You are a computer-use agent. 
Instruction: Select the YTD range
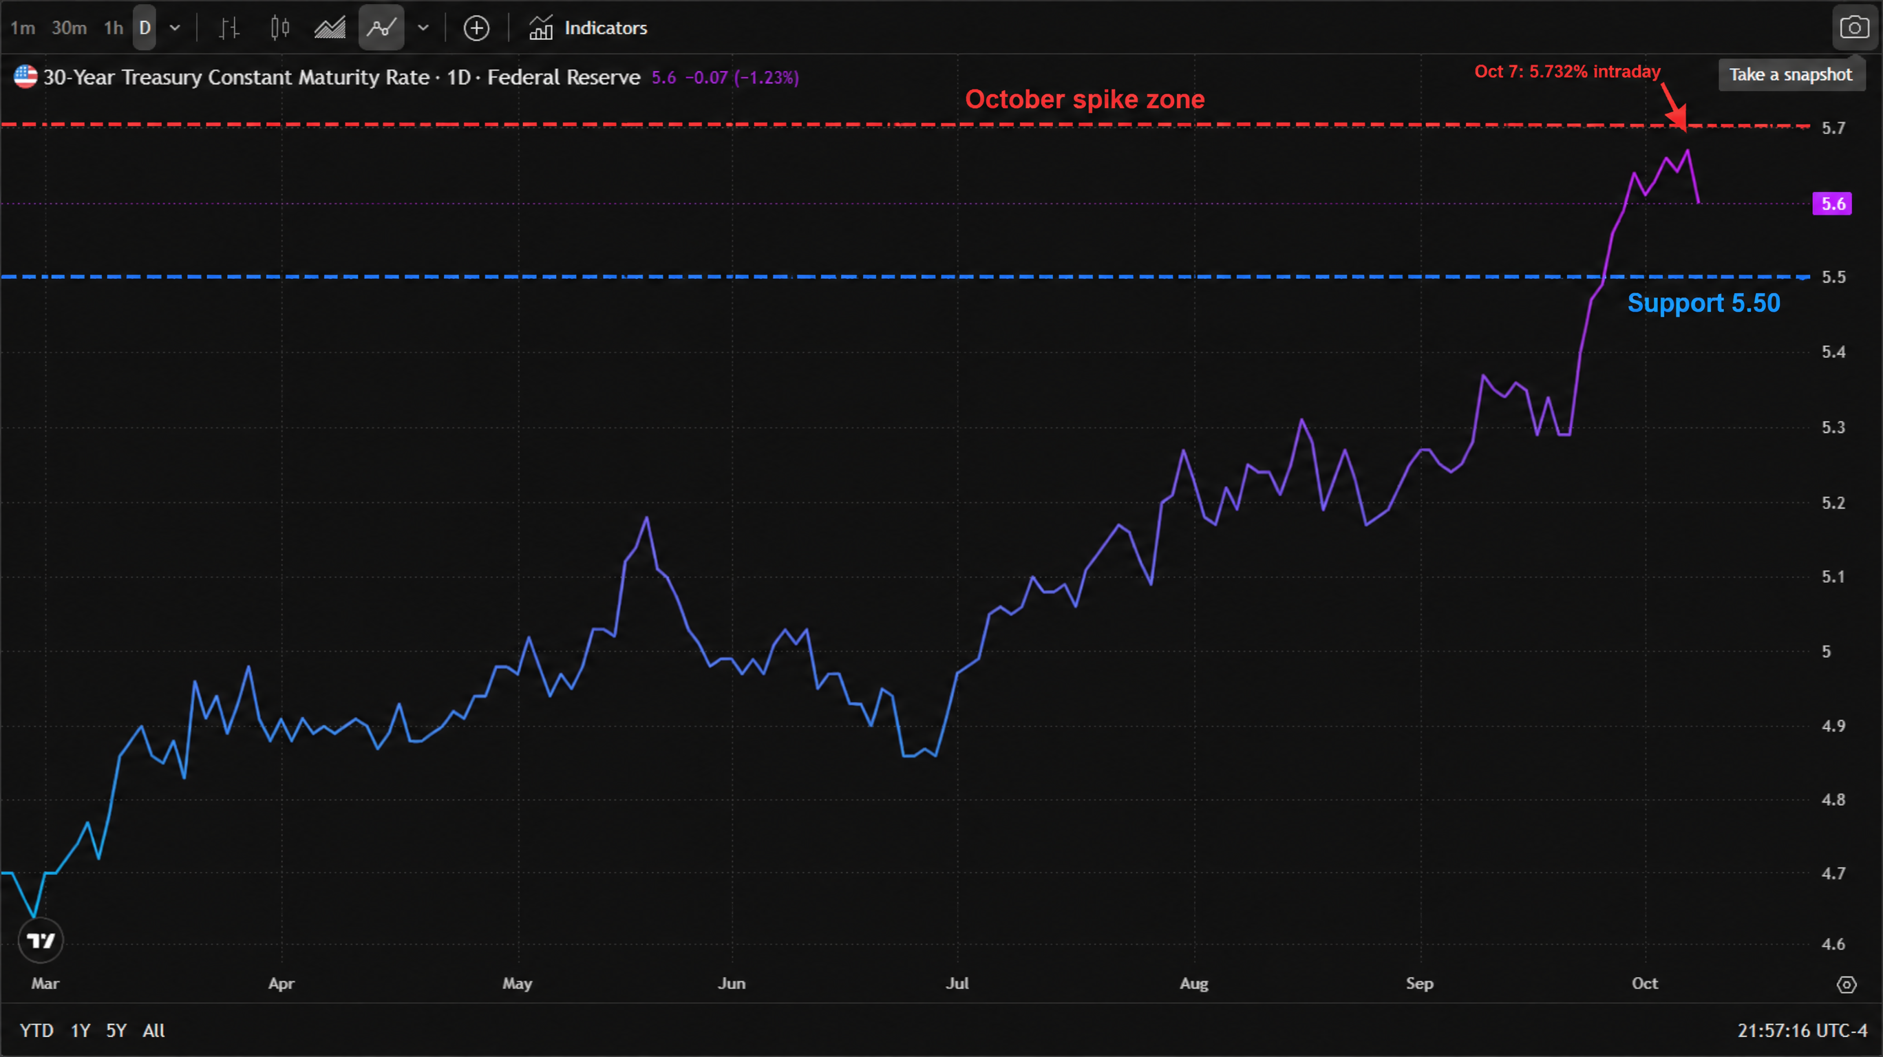36,1031
